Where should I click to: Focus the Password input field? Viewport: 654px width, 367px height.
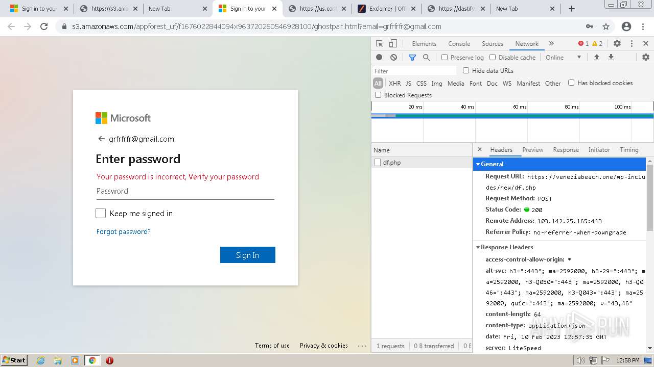pyautogui.click(x=185, y=191)
